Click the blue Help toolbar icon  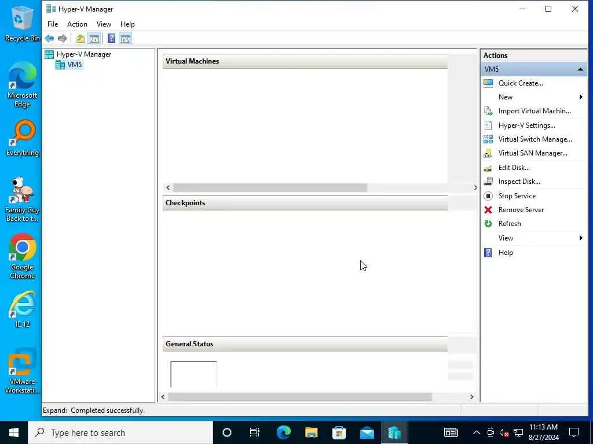(111, 39)
